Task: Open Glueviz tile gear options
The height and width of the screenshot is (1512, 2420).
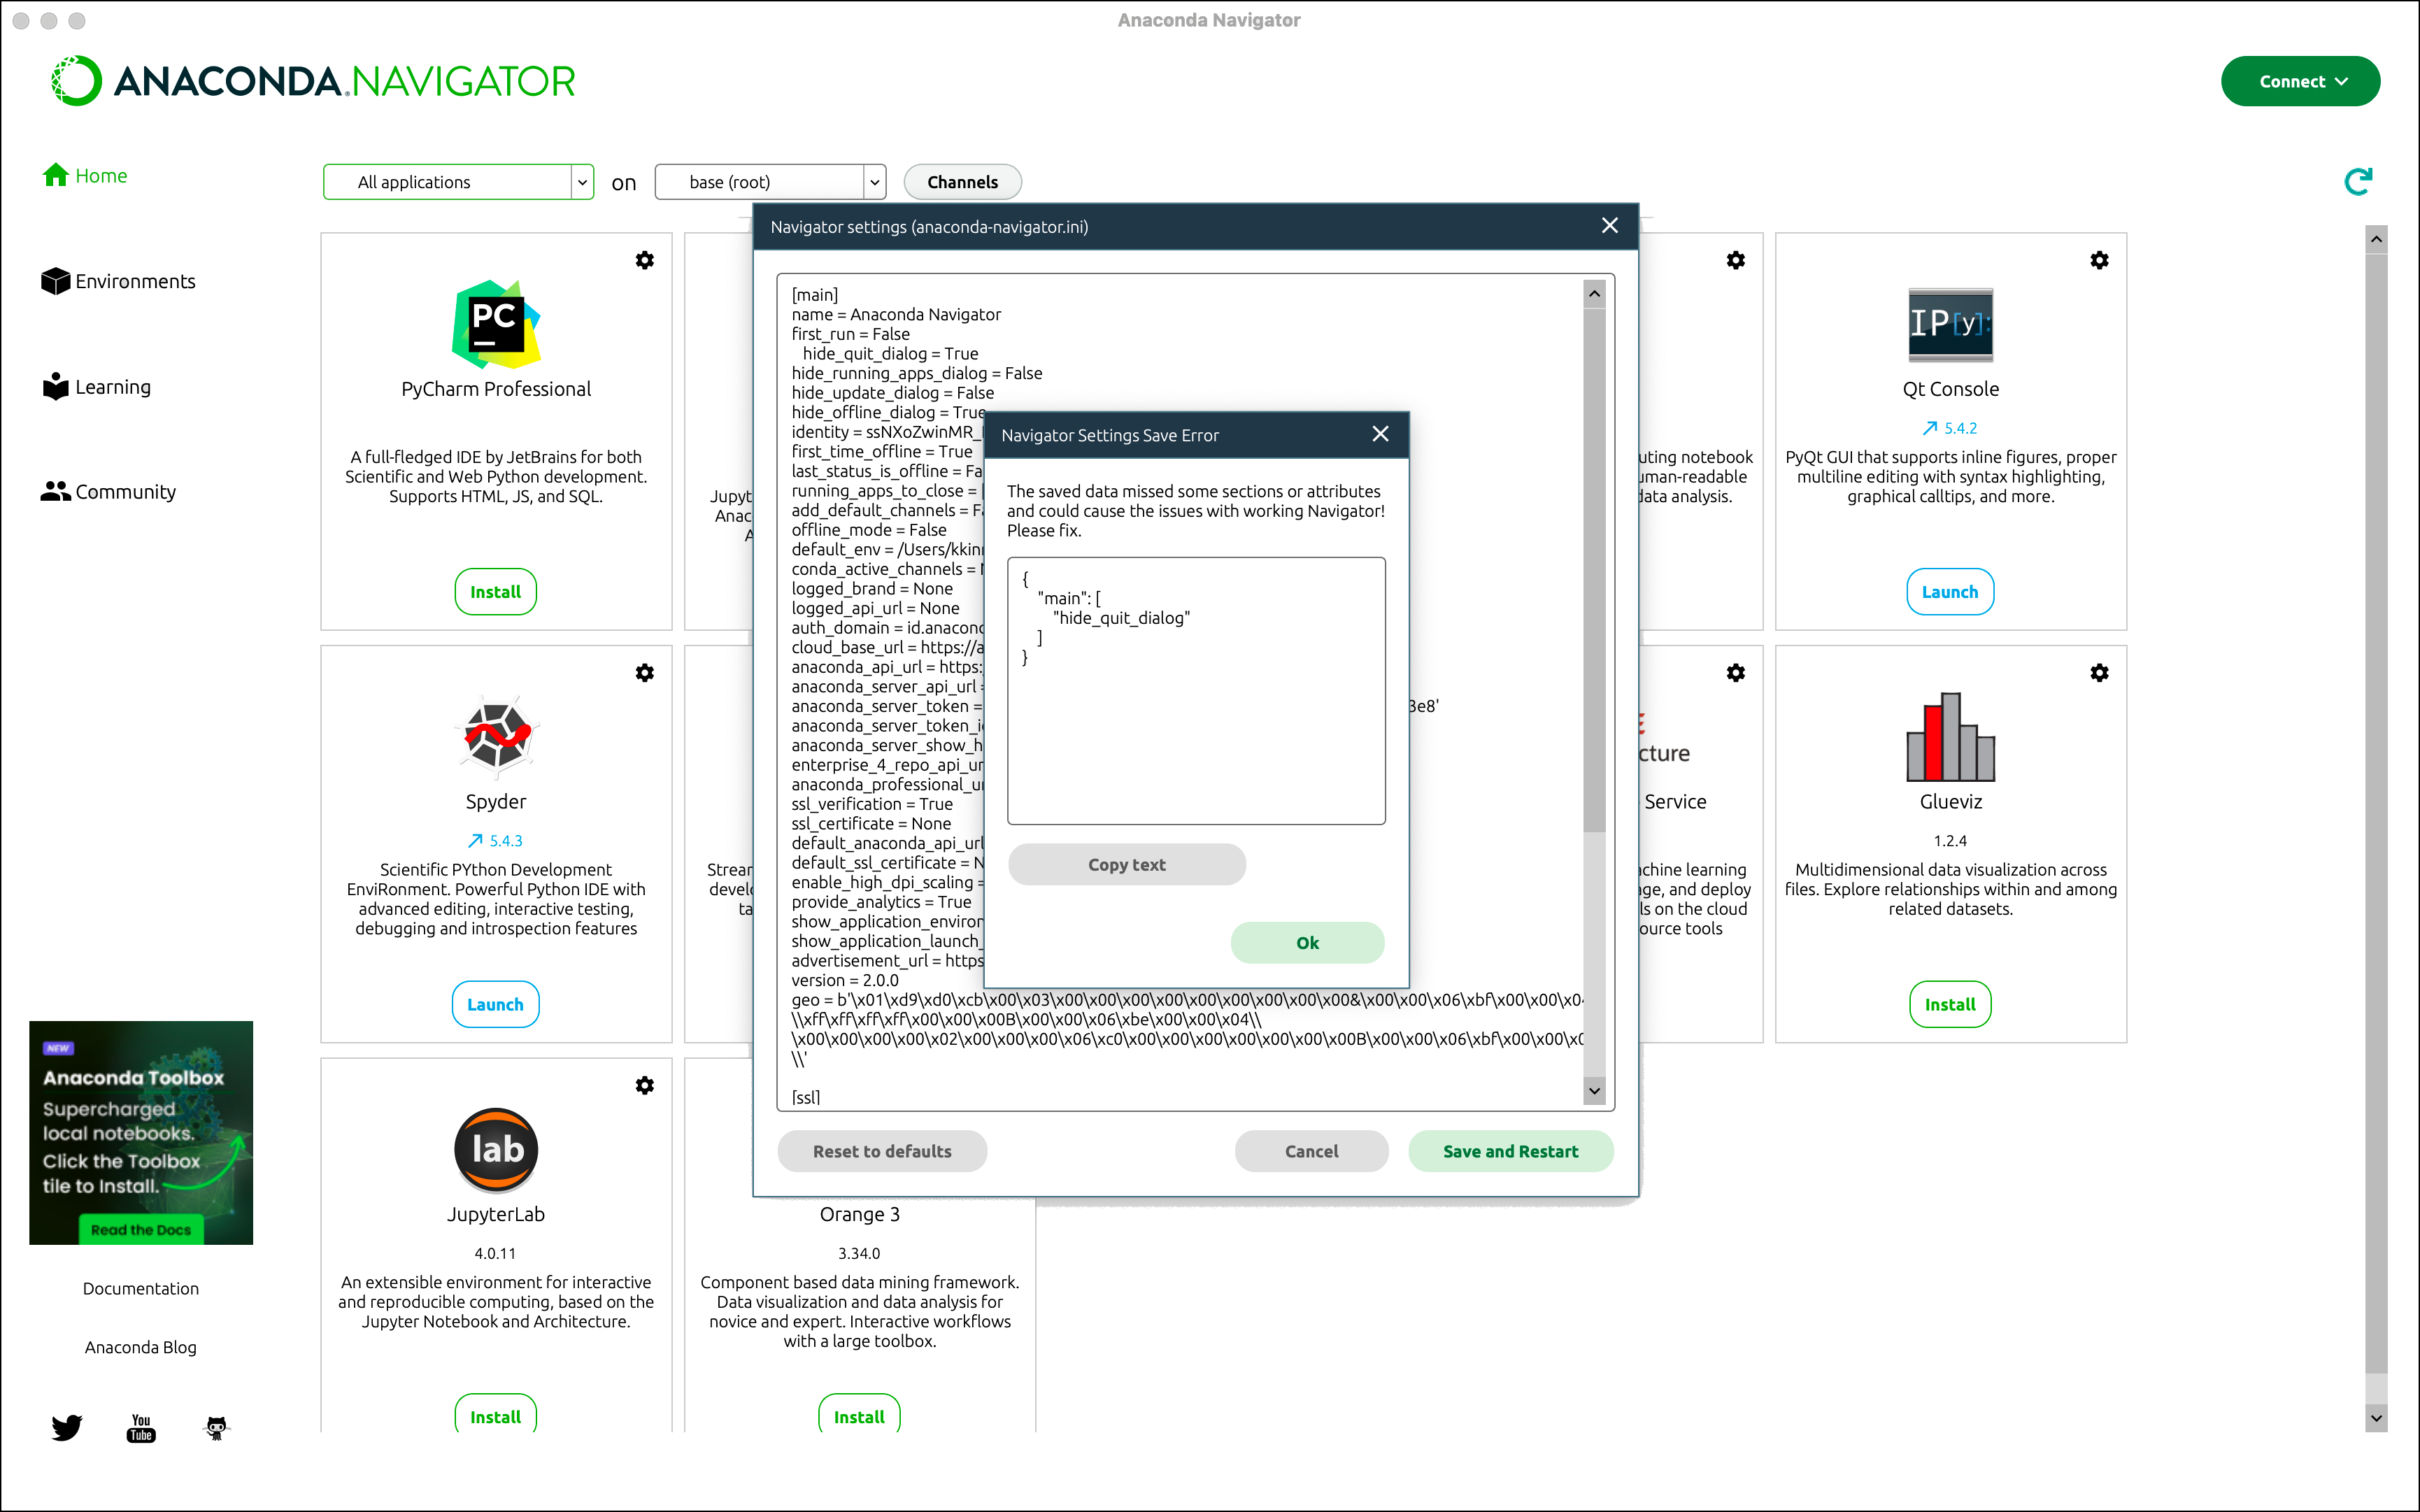Action: pyautogui.click(x=2099, y=673)
